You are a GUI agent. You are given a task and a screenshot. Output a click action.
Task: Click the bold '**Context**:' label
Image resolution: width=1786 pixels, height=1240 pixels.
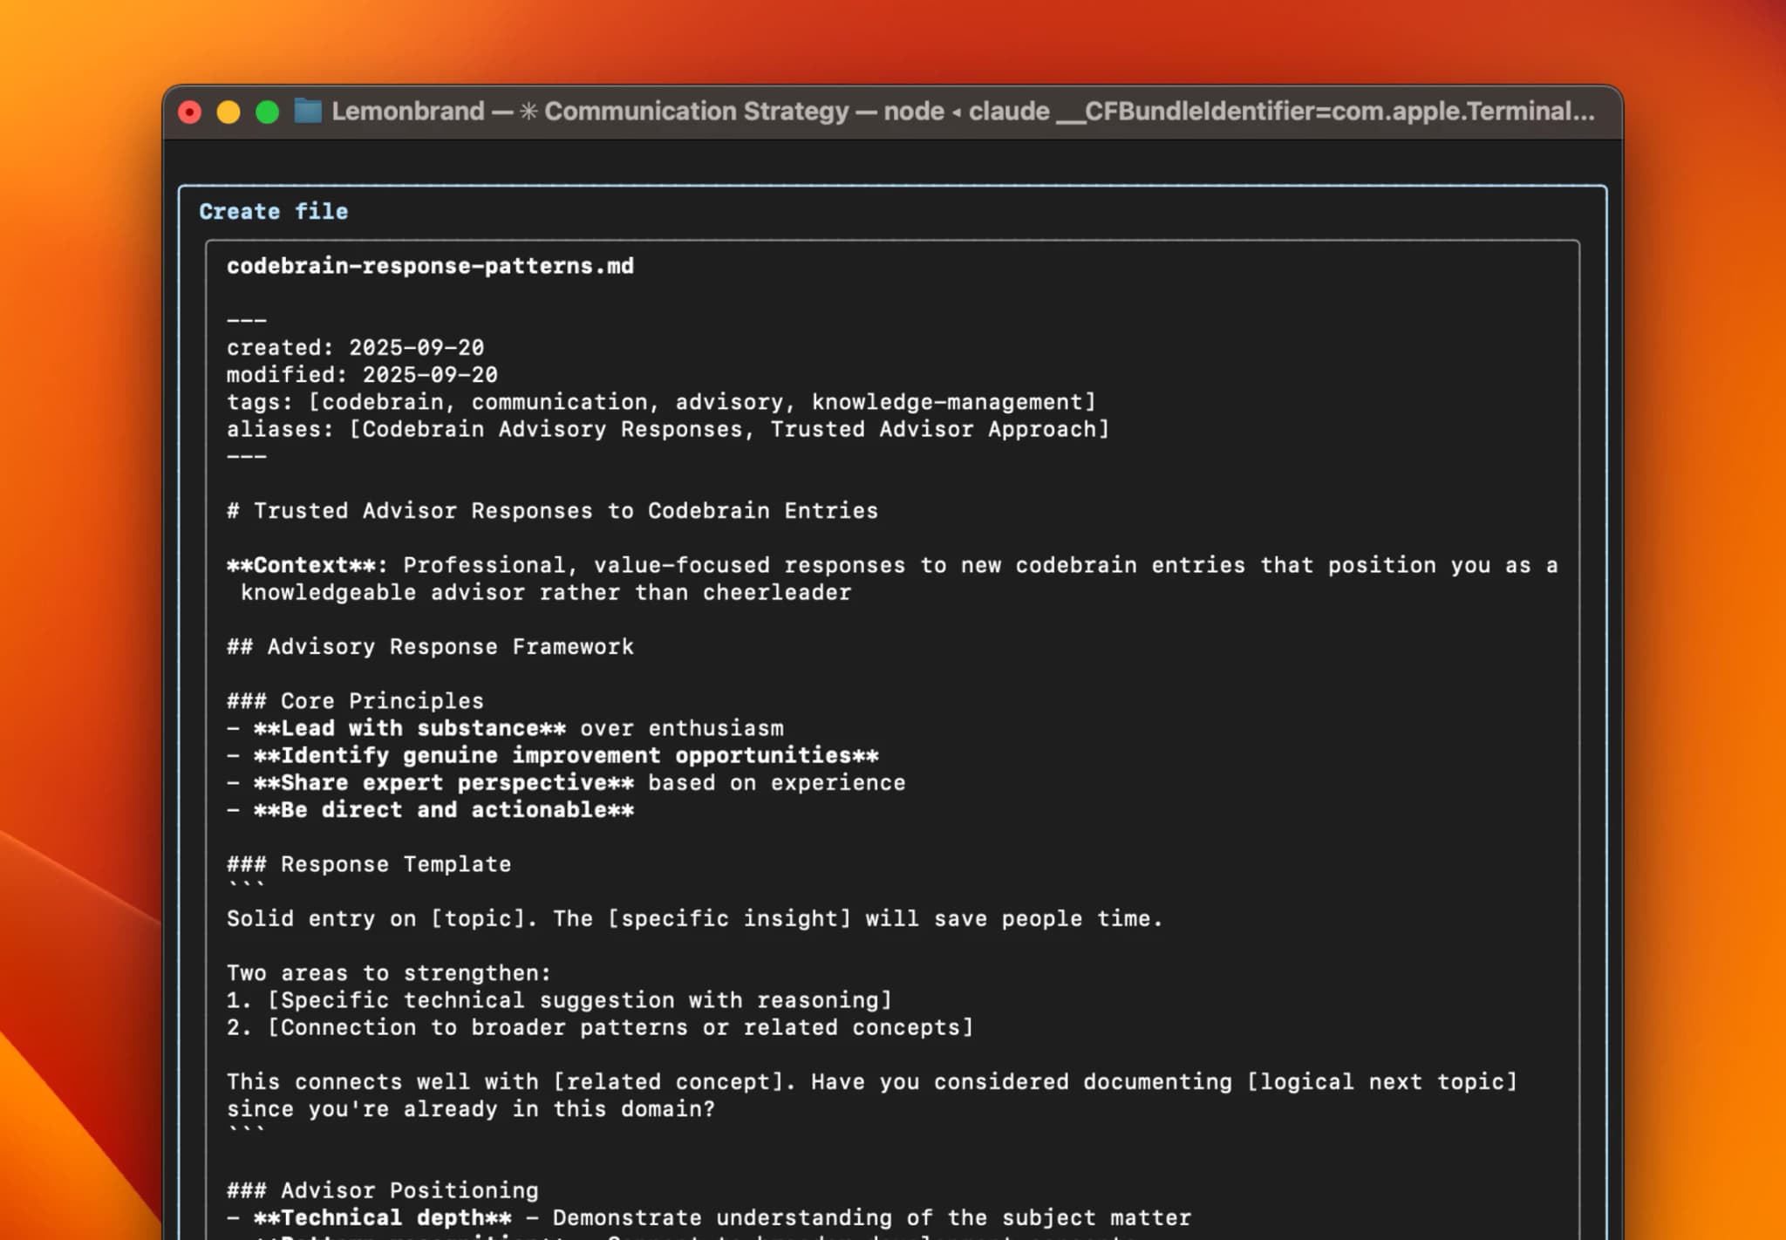tap(306, 565)
